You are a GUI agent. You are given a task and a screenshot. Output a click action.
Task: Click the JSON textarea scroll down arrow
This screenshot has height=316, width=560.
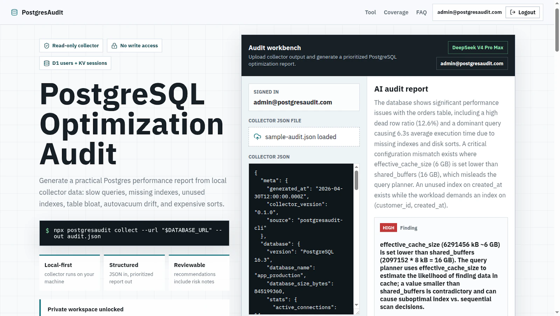pos(356,305)
